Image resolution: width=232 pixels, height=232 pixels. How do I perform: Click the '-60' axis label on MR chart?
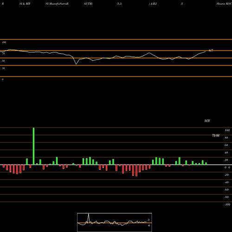pos(226,190)
